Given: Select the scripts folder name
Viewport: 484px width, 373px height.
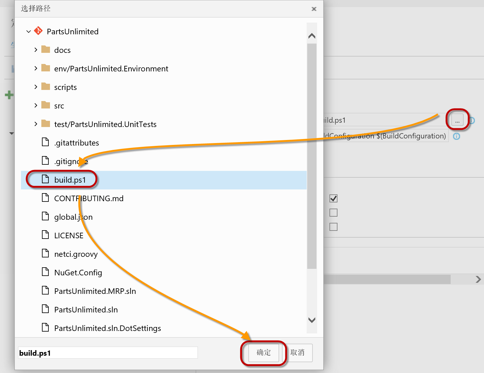Looking at the screenshot, I should [x=65, y=87].
